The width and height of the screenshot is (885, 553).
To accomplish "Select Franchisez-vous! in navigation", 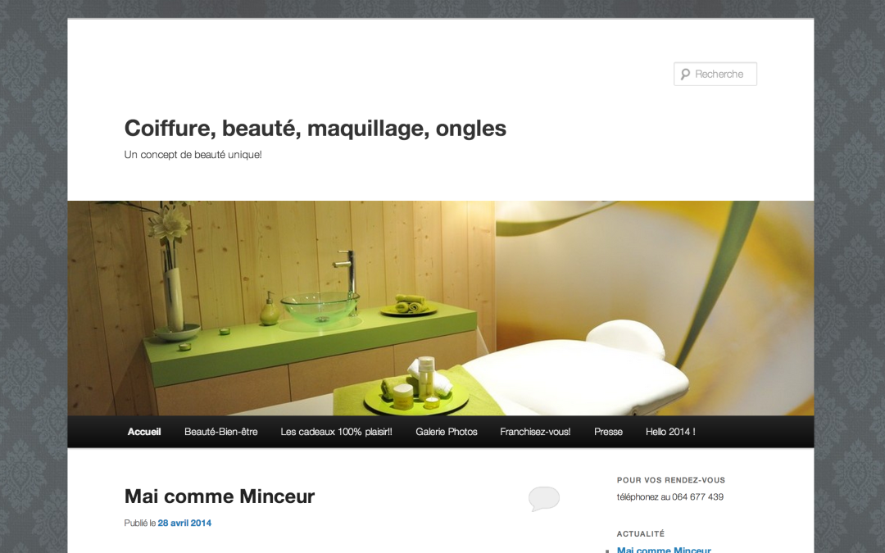I will point(535,432).
